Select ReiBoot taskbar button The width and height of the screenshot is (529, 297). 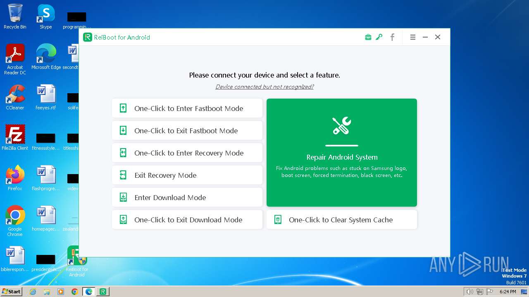pyautogui.click(x=103, y=292)
